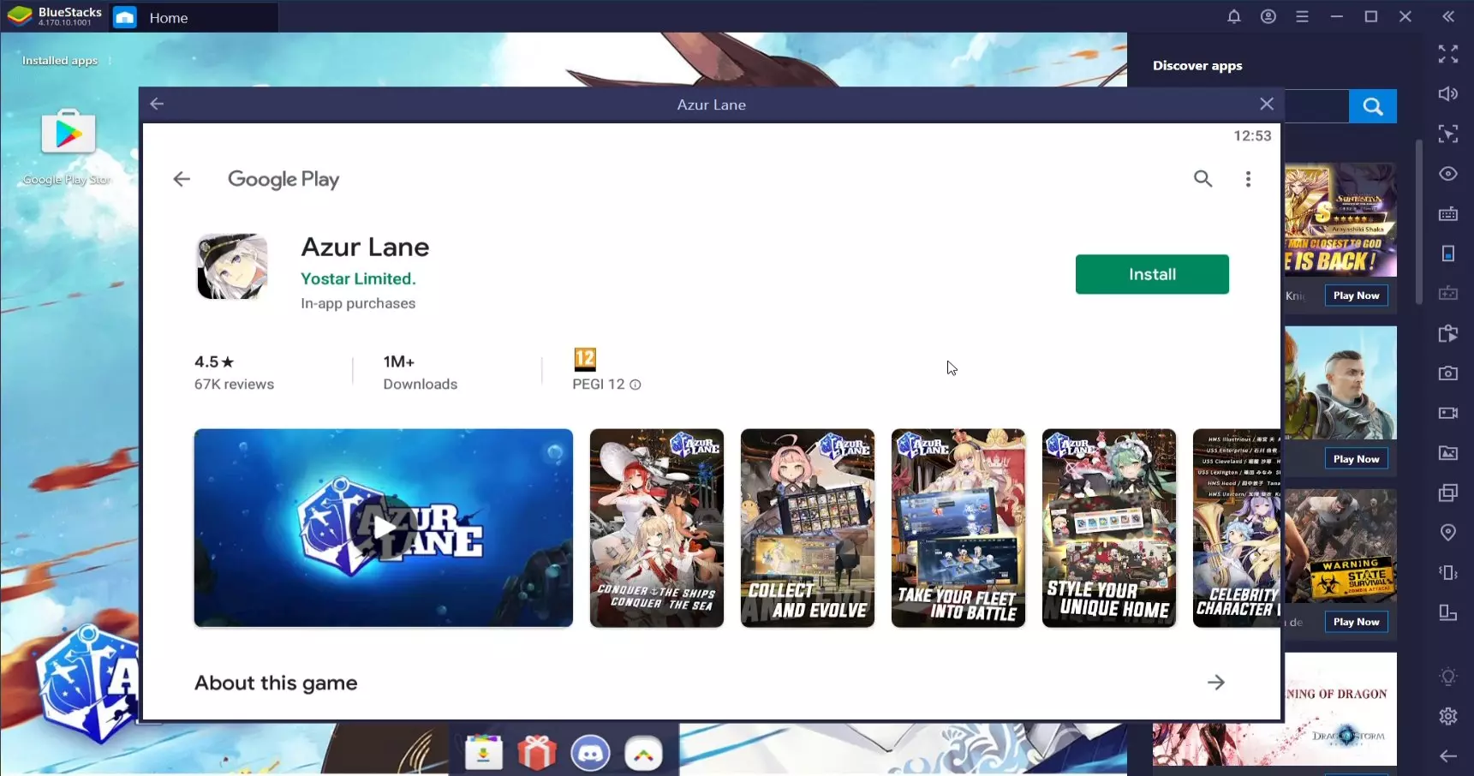1474x776 pixels.
Task: Open the Collect and Evolve screenshot
Action: coord(807,528)
